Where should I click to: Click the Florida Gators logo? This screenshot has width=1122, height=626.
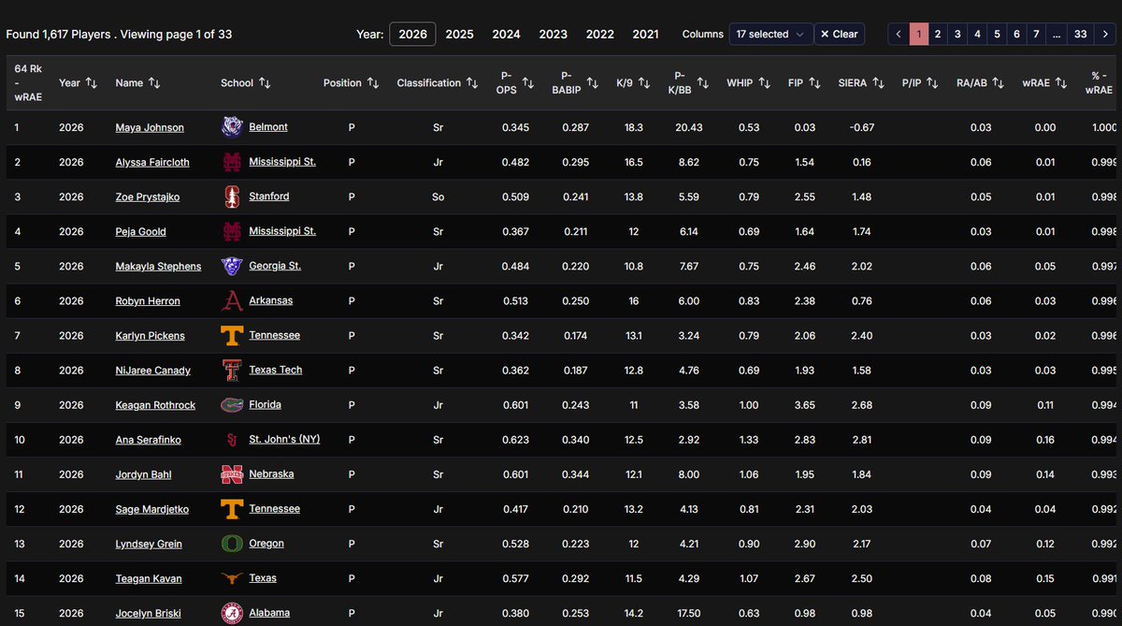(x=232, y=404)
